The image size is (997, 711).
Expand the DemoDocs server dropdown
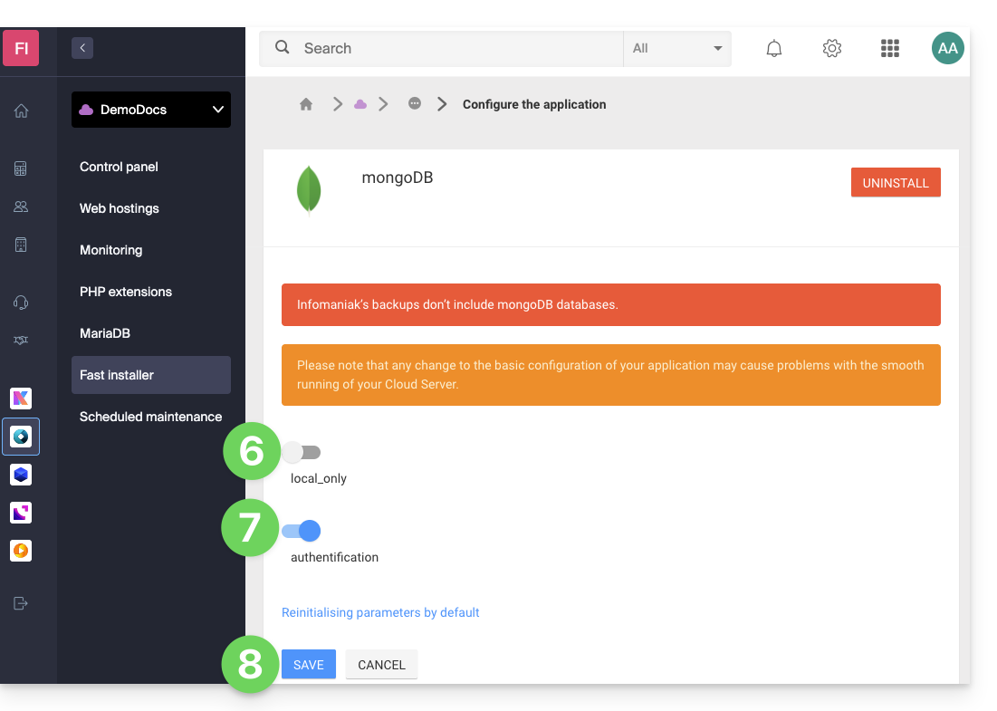(151, 110)
